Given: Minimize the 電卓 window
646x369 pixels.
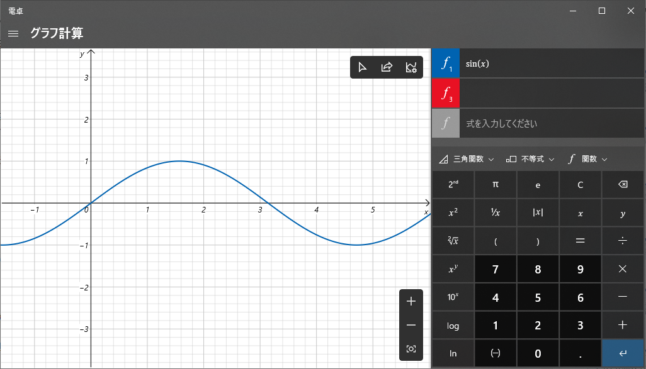Looking at the screenshot, I should [x=573, y=11].
